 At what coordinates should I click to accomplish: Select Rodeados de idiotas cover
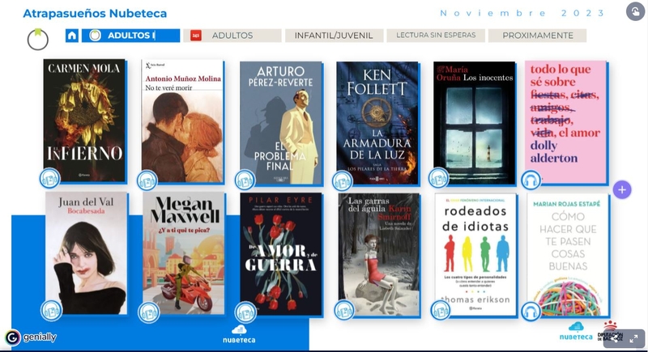475,255
